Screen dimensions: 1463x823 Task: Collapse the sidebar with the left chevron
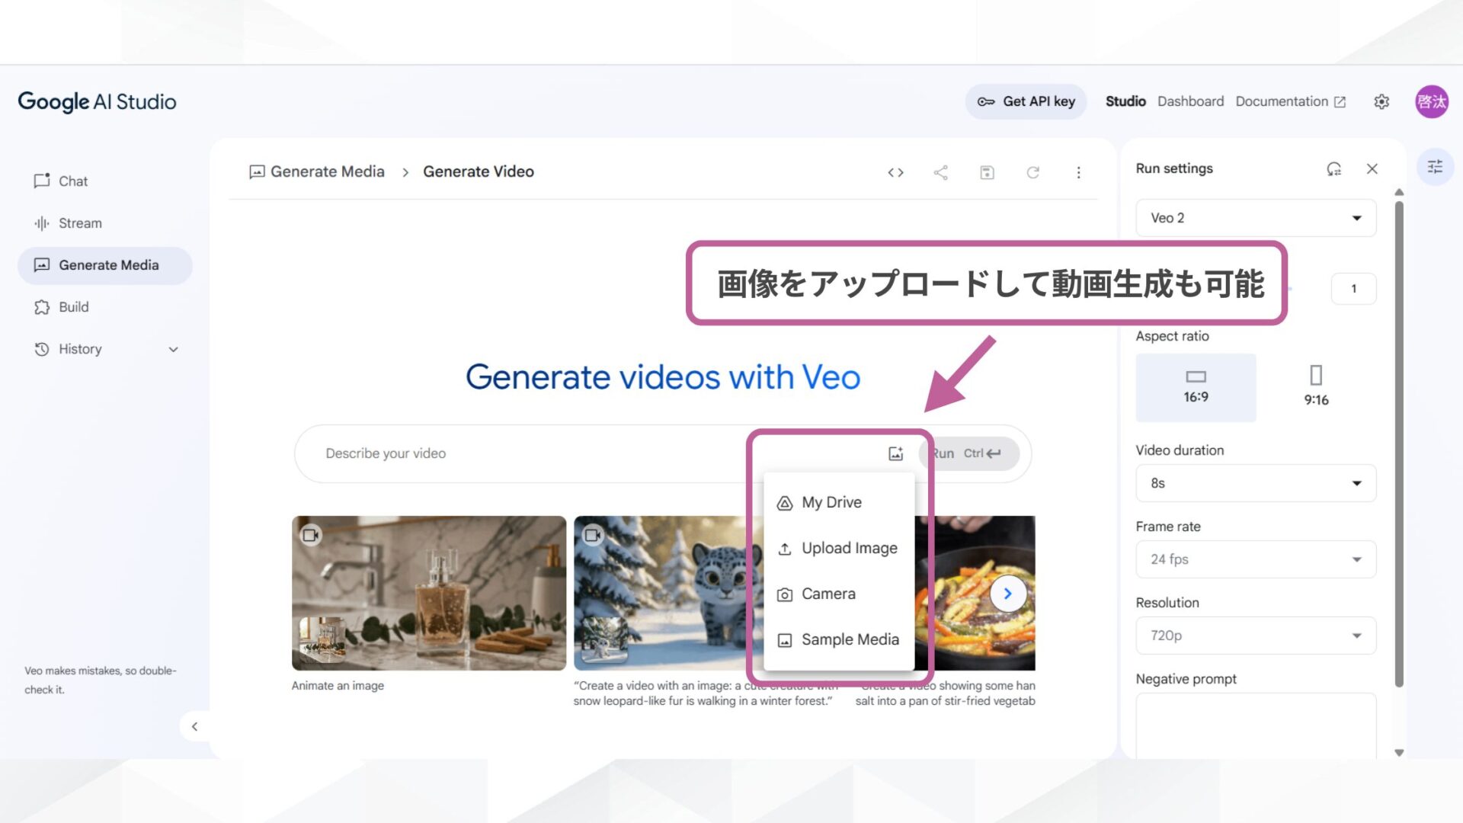tap(194, 726)
